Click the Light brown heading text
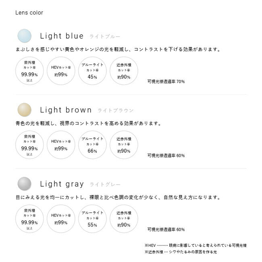This screenshot has height=262, width=262. point(66,110)
